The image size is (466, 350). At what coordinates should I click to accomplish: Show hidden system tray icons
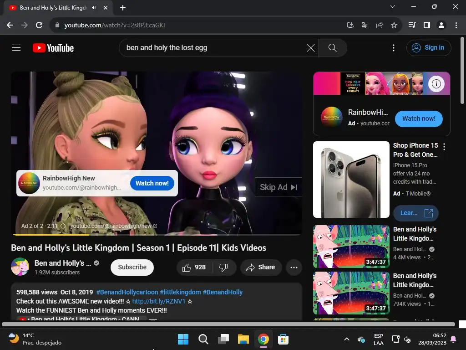pyautogui.click(x=346, y=339)
